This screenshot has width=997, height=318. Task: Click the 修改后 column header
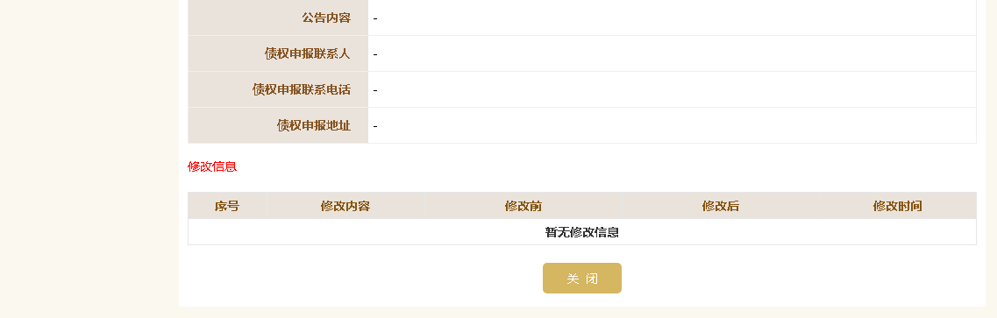point(721,206)
